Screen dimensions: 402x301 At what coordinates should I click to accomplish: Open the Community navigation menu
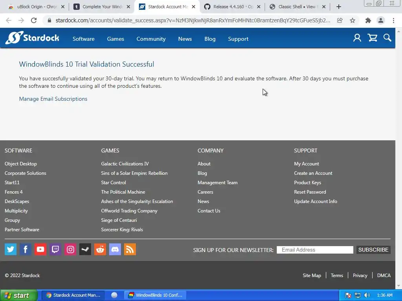(151, 39)
